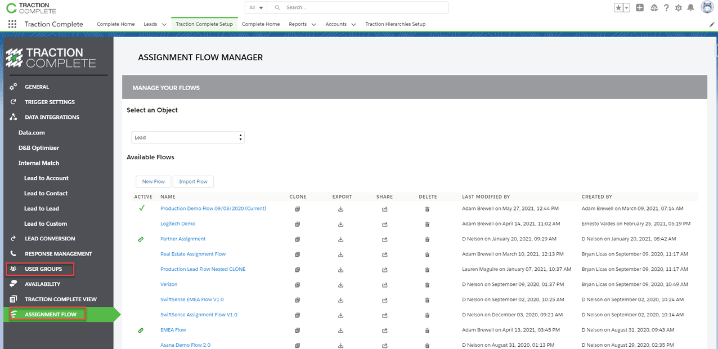Click the notifications bell icon
The width and height of the screenshot is (718, 349).
coord(691,7)
